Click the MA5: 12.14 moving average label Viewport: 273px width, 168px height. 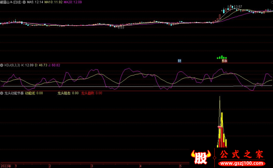point(34,2)
